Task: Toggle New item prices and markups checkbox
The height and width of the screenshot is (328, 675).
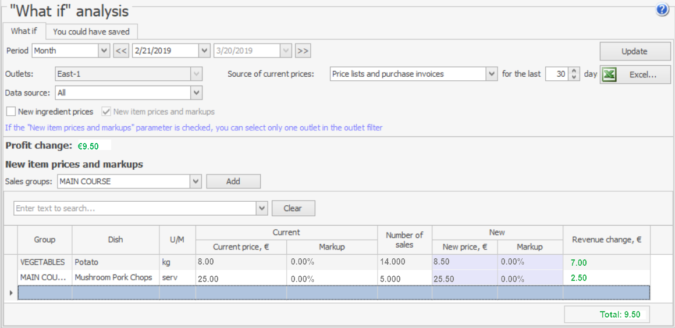Action: pos(106,111)
